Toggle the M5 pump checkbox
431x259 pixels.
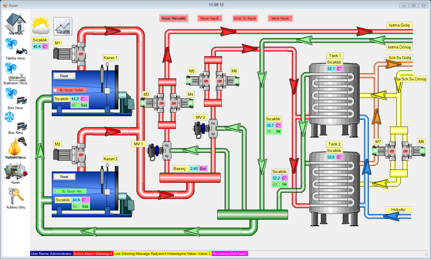(x=189, y=80)
